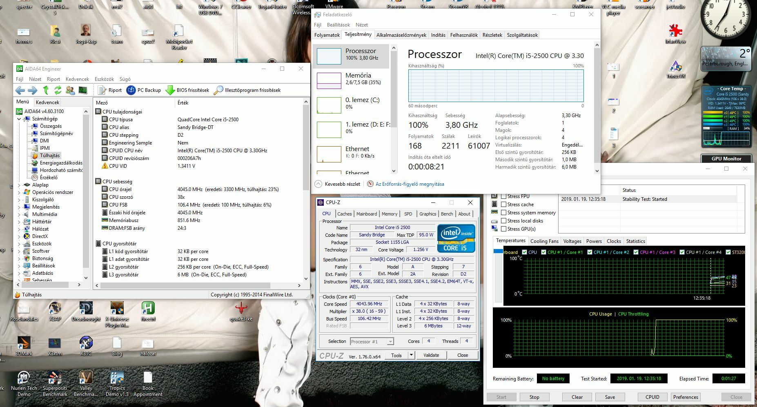Open the Mainboard tab in CPU-Z

click(x=367, y=214)
